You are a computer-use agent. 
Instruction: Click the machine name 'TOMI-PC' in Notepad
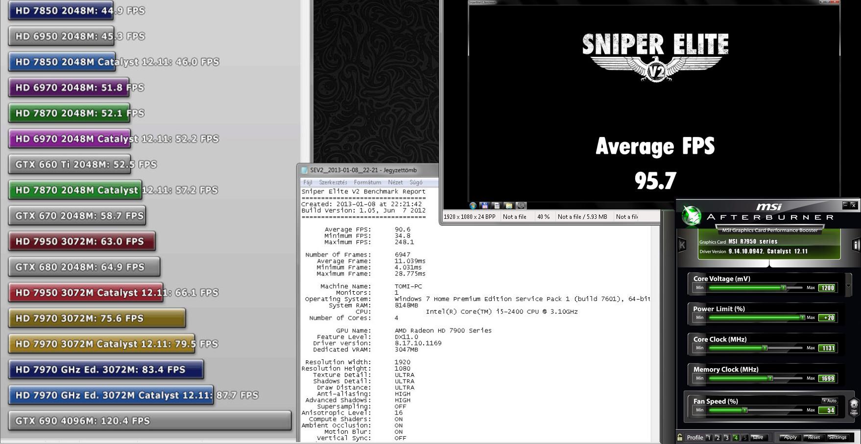pos(408,286)
